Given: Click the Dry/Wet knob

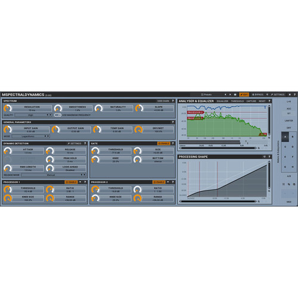Looking at the screenshot, I should coord(138,130).
